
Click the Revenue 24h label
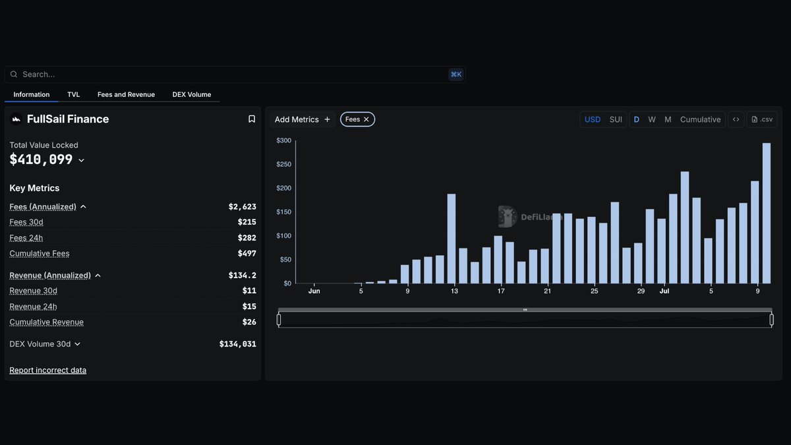(x=33, y=307)
